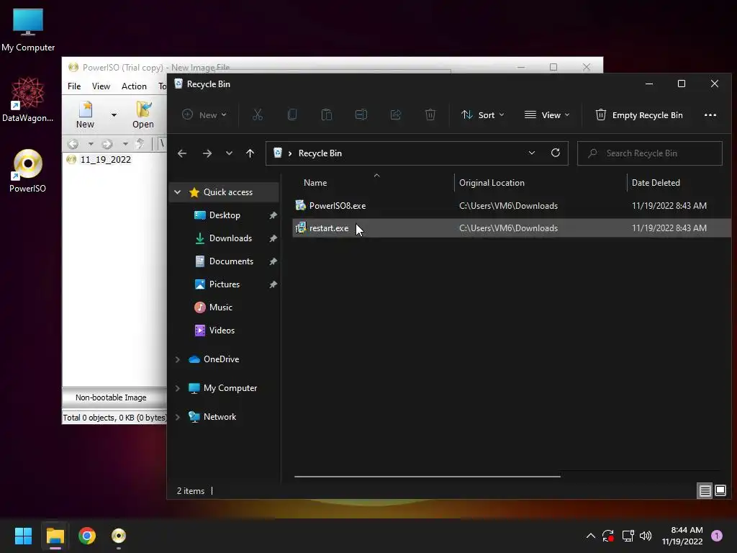Select the PowerISO desktop shortcut

28,171
